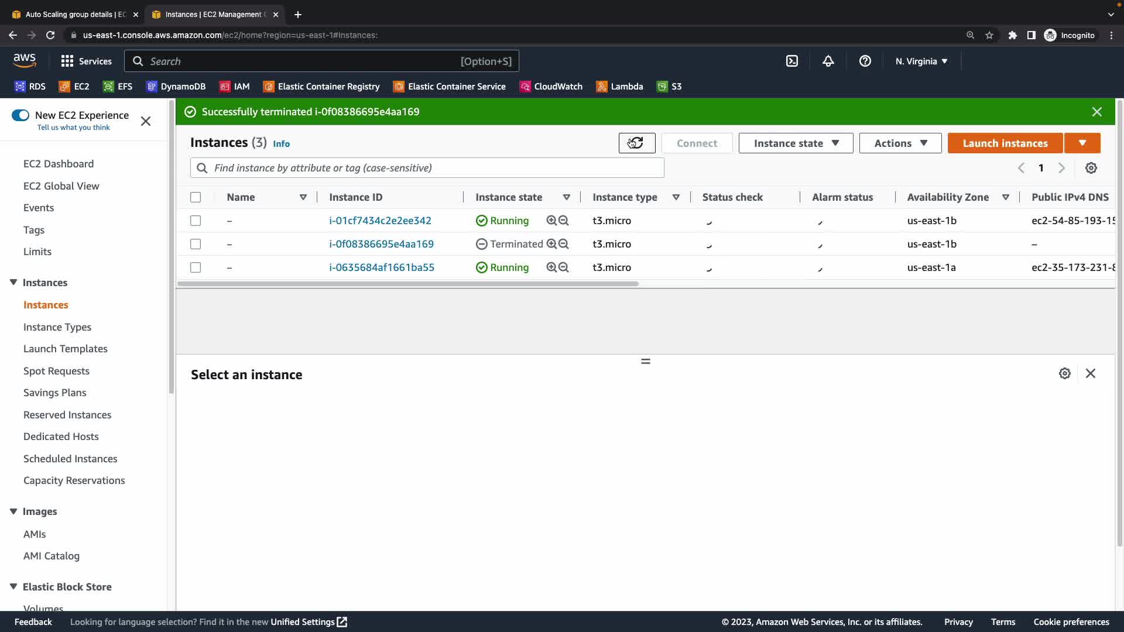Viewport: 1124px width, 632px height.
Task: Click the CloudWatch shortcut icon
Action: point(525,87)
